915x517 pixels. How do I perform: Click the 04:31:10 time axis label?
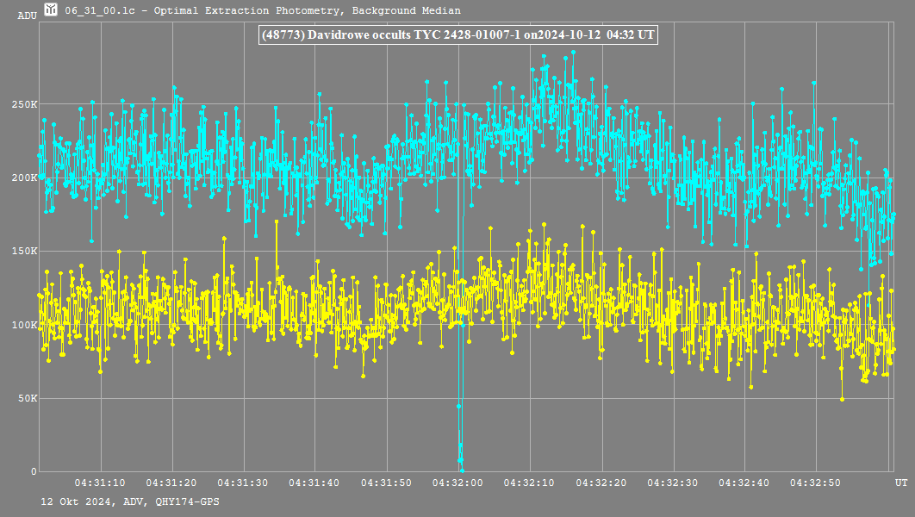(x=100, y=483)
